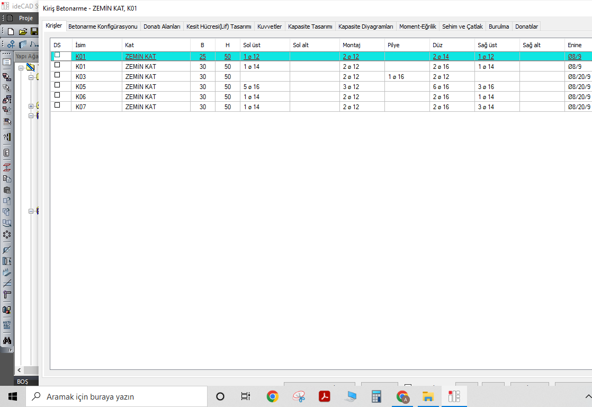592x407 pixels.
Task: Switch to the Kirişler tab
Action: coord(53,25)
